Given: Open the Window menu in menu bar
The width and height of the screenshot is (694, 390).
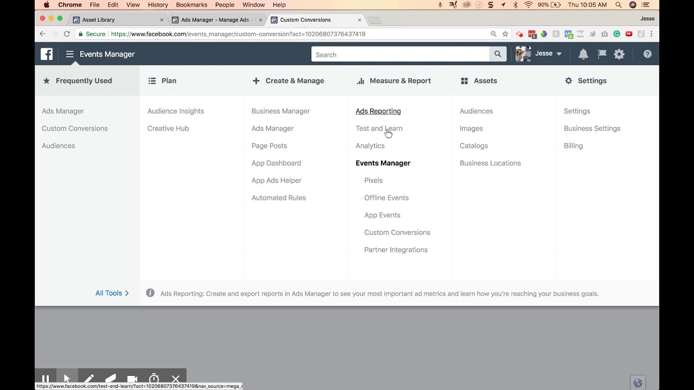Looking at the screenshot, I should pos(253,5).
